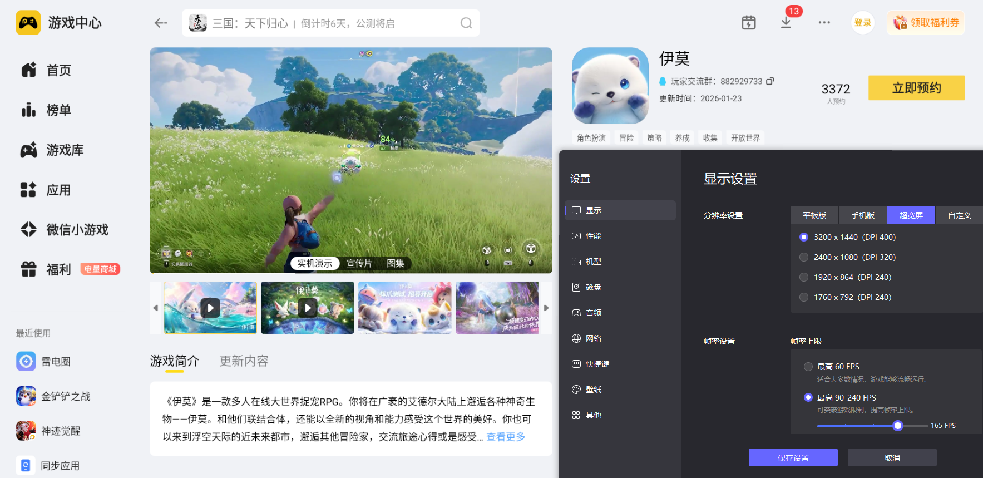Copy the player group number

tap(770, 81)
